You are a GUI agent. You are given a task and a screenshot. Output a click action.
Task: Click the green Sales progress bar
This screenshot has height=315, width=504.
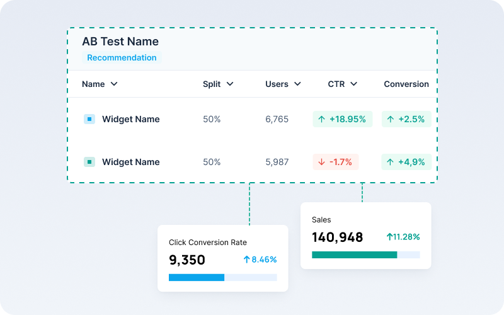click(355, 255)
